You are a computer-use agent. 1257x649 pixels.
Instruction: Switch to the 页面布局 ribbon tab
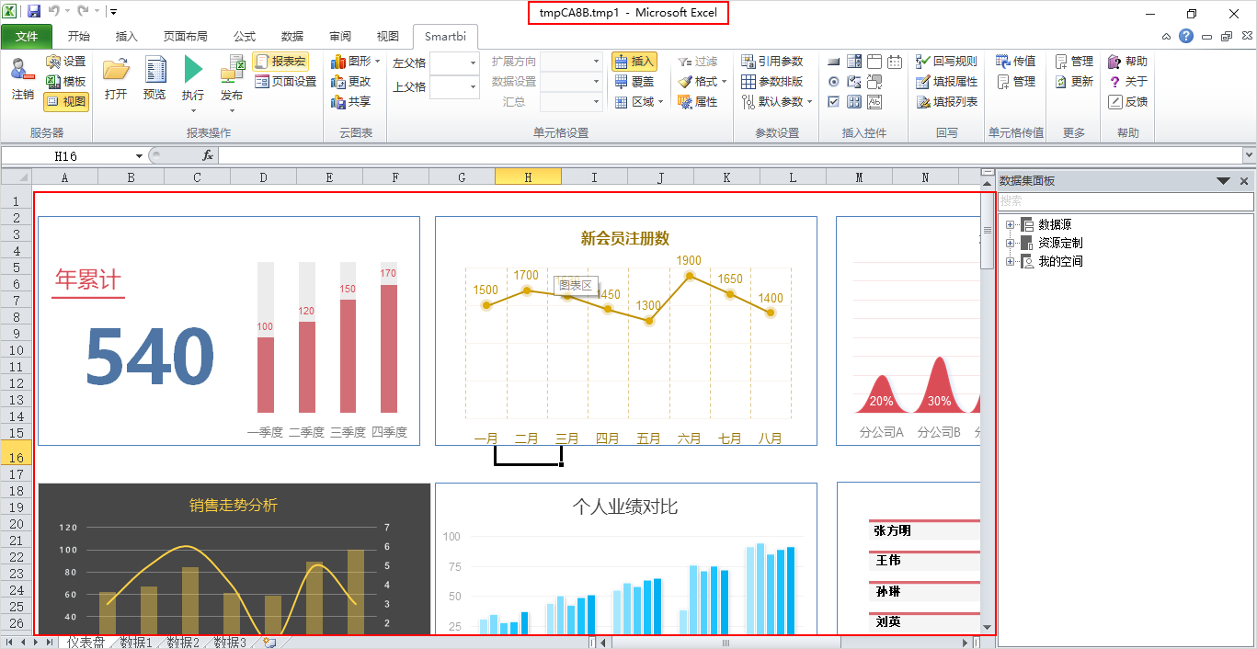click(186, 37)
